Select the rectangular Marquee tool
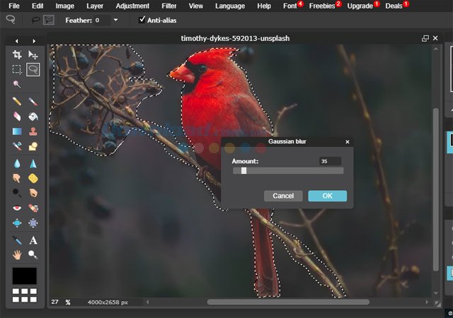Viewport: 453px width, 318px height. coord(17,69)
